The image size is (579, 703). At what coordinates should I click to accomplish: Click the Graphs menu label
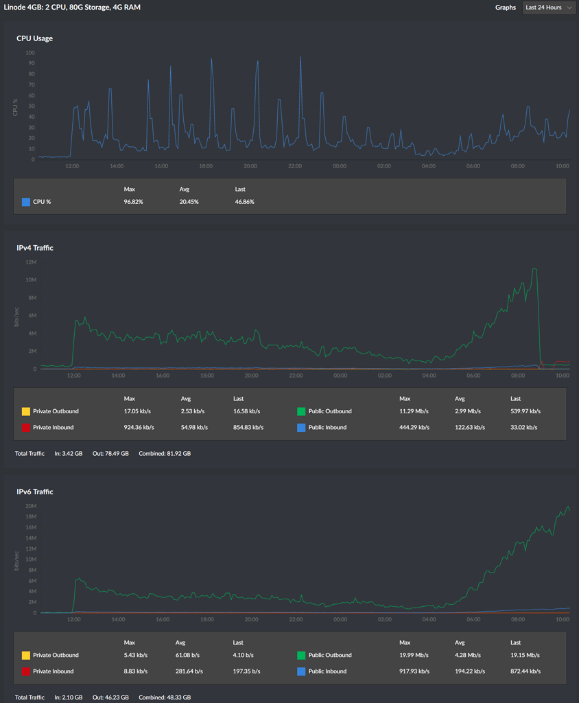(506, 8)
